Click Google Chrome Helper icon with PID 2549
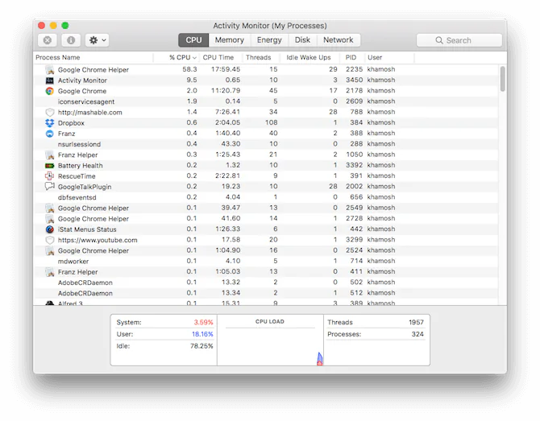Image resolution: width=540 pixels, height=421 pixels. 50,208
